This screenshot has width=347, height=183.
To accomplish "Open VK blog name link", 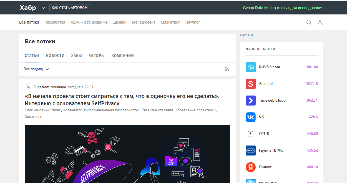I will coord(261,117).
